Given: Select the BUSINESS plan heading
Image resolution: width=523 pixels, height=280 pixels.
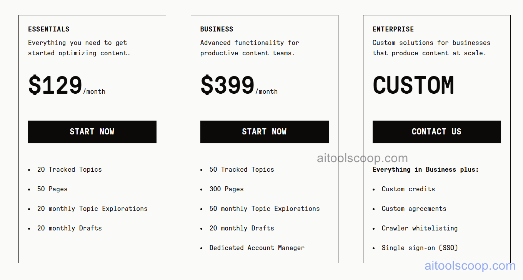Looking at the screenshot, I should point(217,29).
